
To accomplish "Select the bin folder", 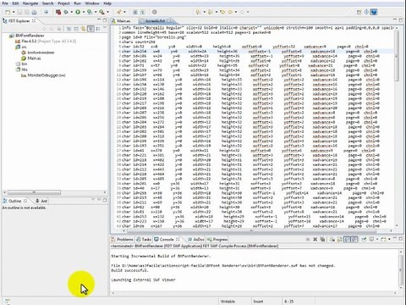I will (x=21, y=64).
